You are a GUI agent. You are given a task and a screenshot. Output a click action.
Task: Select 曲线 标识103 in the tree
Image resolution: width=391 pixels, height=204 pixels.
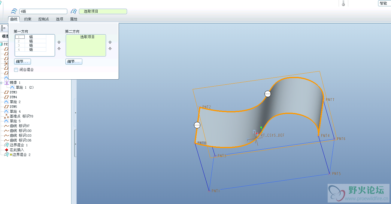(x=20, y=135)
